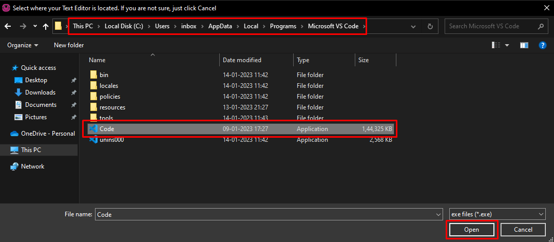The height and width of the screenshot is (242, 554).
Task: Click the Cancel button
Action: (x=523, y=230)
